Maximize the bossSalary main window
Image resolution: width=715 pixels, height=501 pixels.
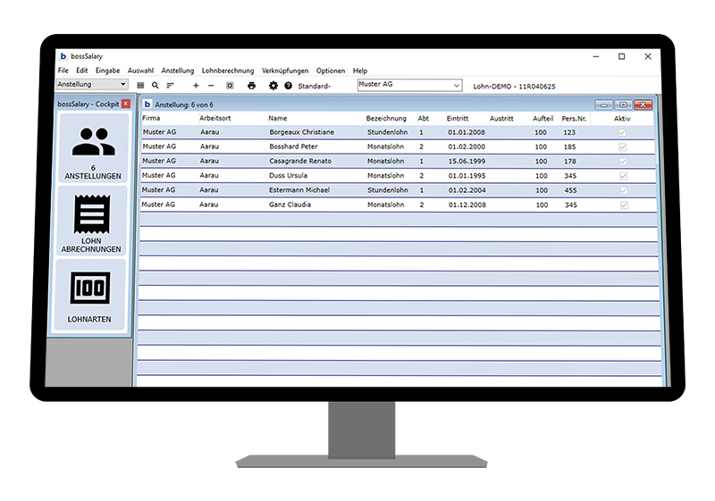point(621,56)
